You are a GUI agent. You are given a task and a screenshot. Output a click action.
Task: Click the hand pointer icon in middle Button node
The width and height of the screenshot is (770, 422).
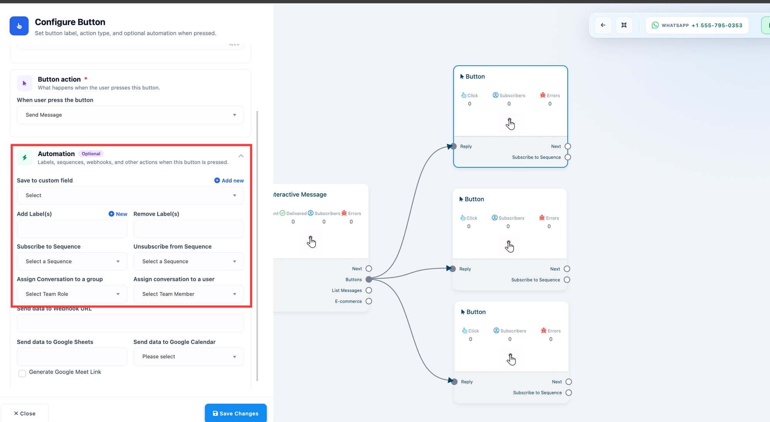[509, 247]
